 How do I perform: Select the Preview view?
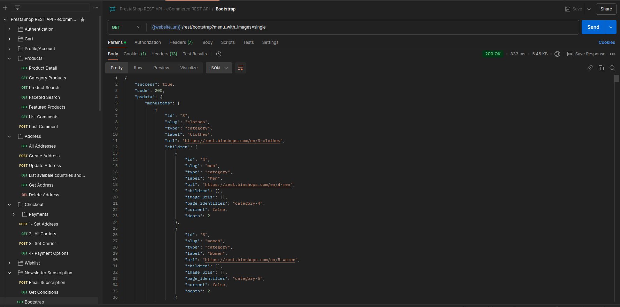[x=161, y=68]
